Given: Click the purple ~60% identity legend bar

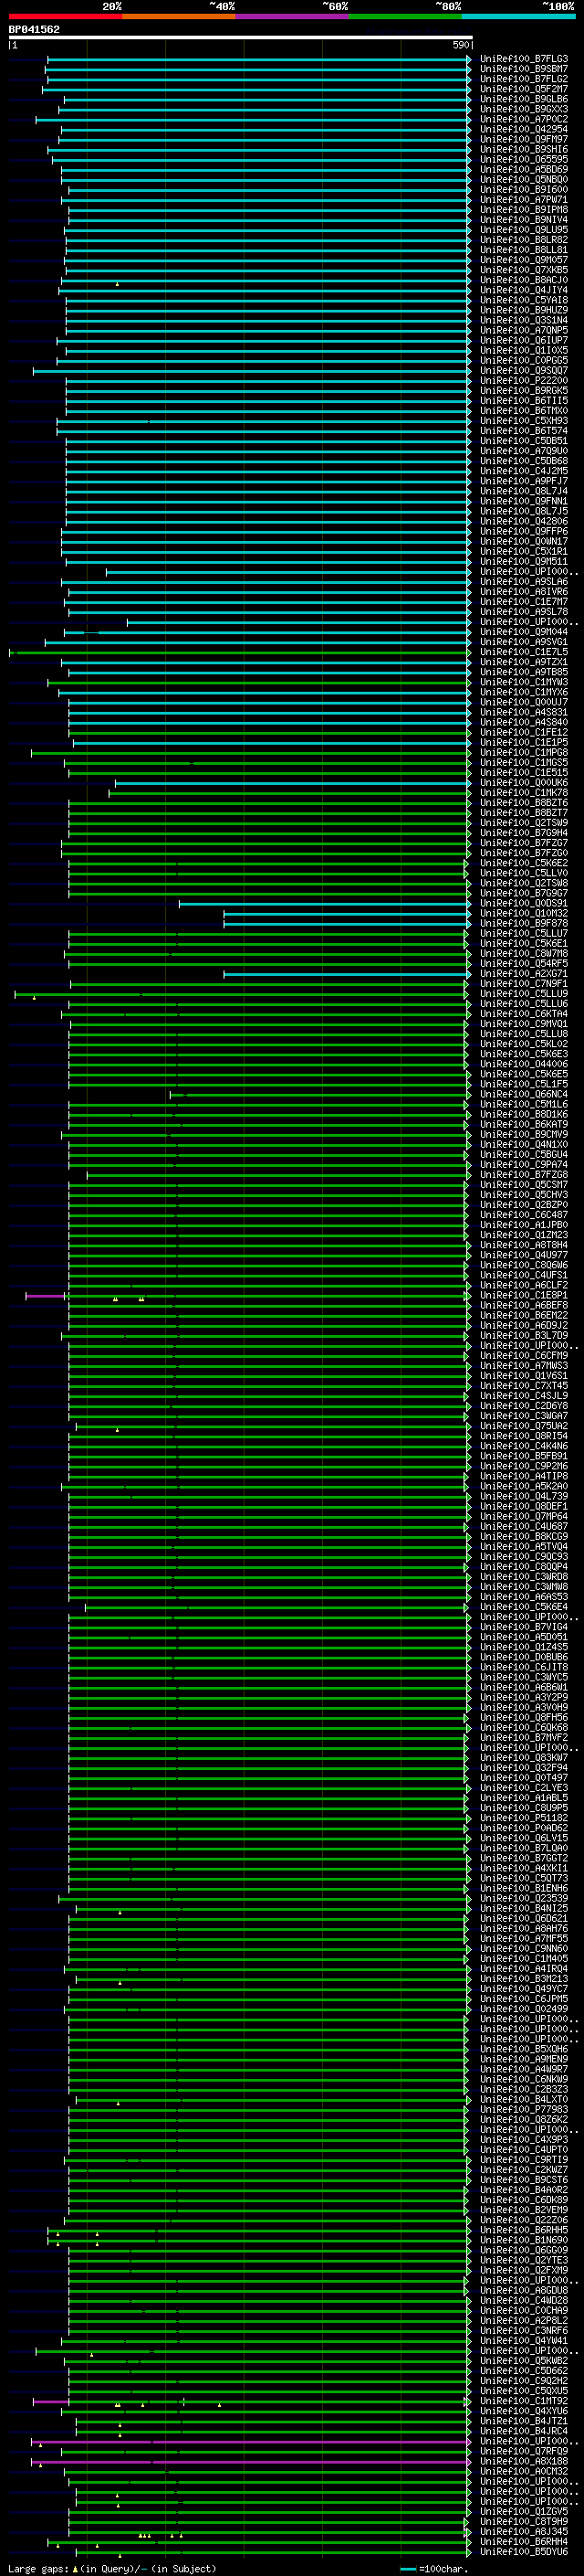Looking at the screenshot, I should (293, 17).
